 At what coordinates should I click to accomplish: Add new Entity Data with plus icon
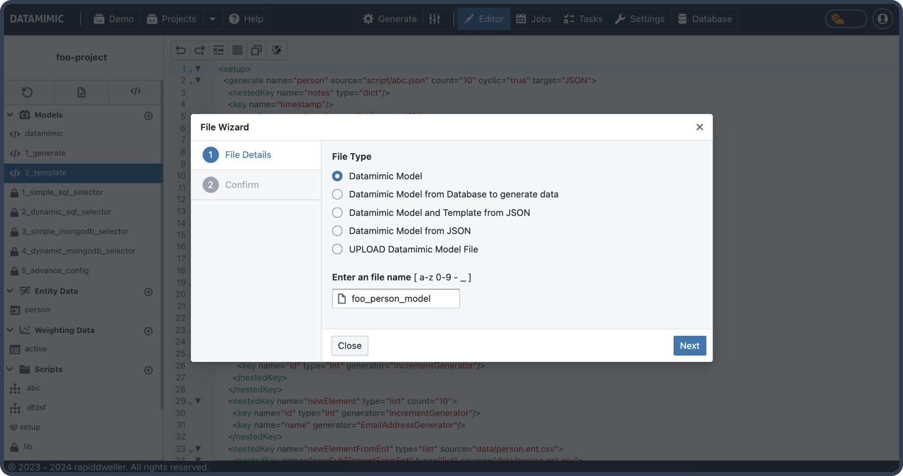pos(148,292)
